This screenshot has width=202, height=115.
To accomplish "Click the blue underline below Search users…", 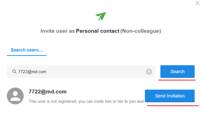I will tap(27, 55).
